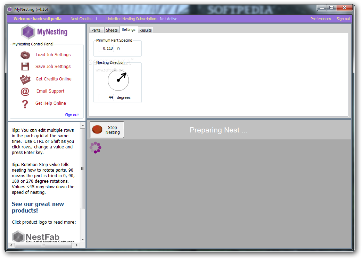Click the "See our great new products!" heading

coord(38,207)
